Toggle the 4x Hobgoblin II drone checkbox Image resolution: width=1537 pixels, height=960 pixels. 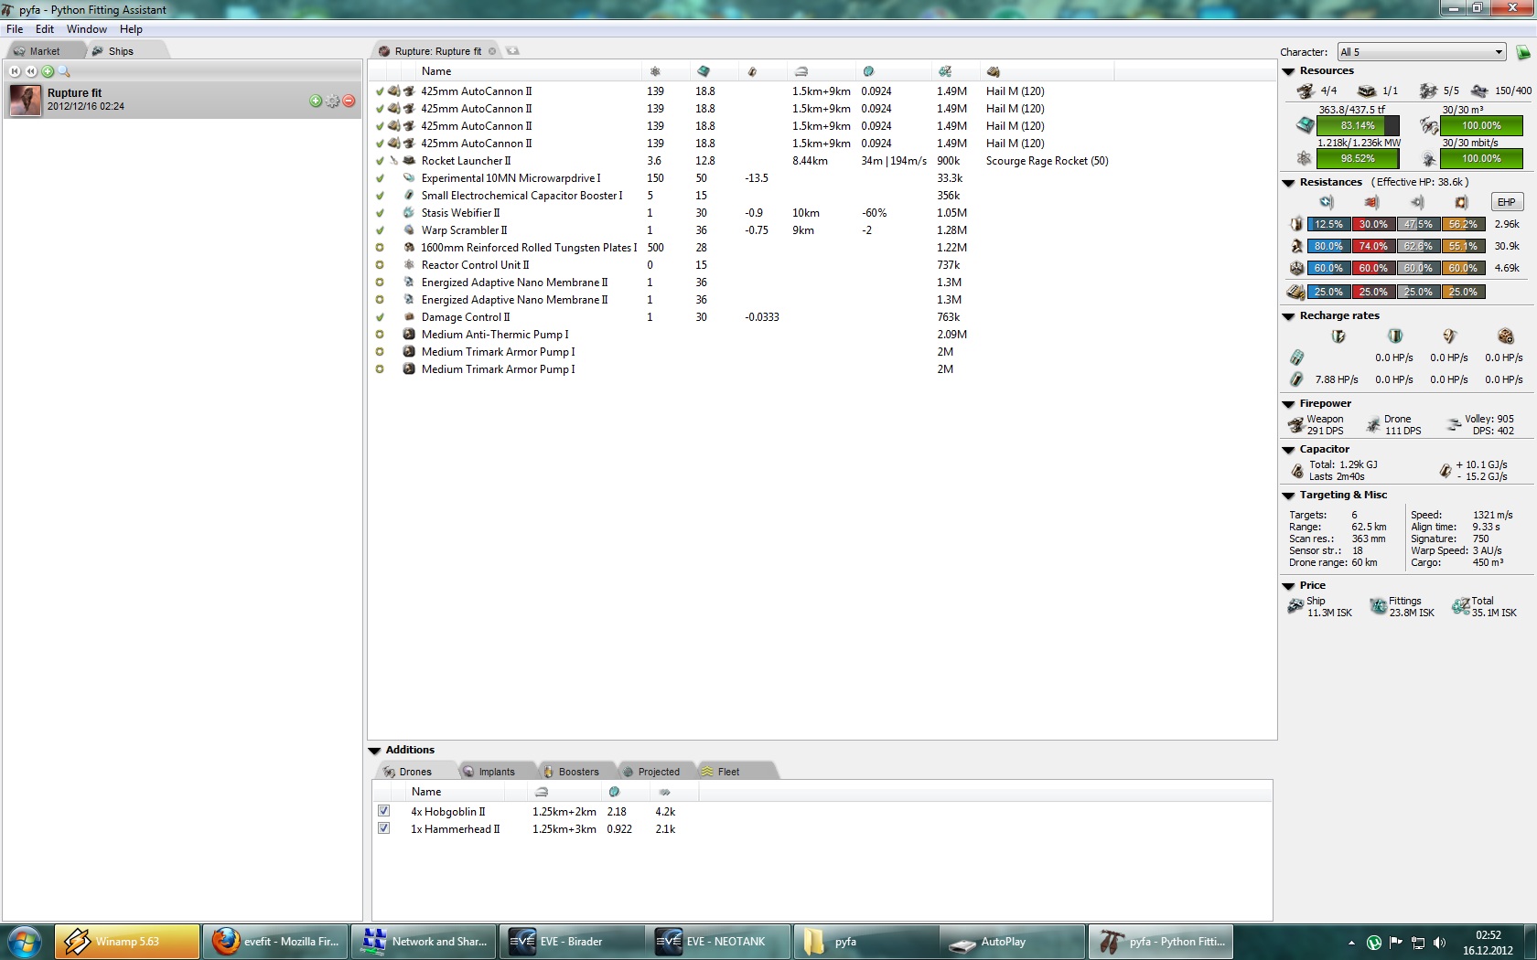384,811
